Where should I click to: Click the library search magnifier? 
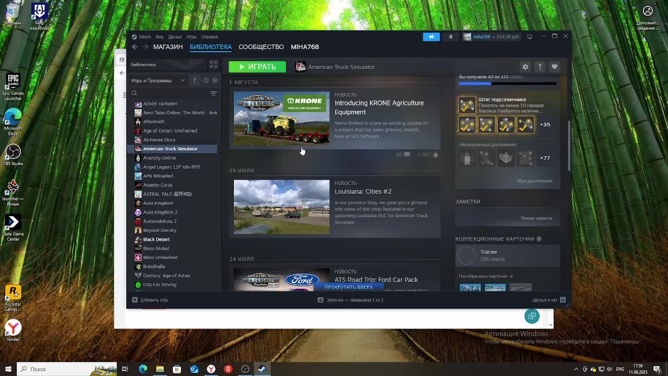pos(134,93)
